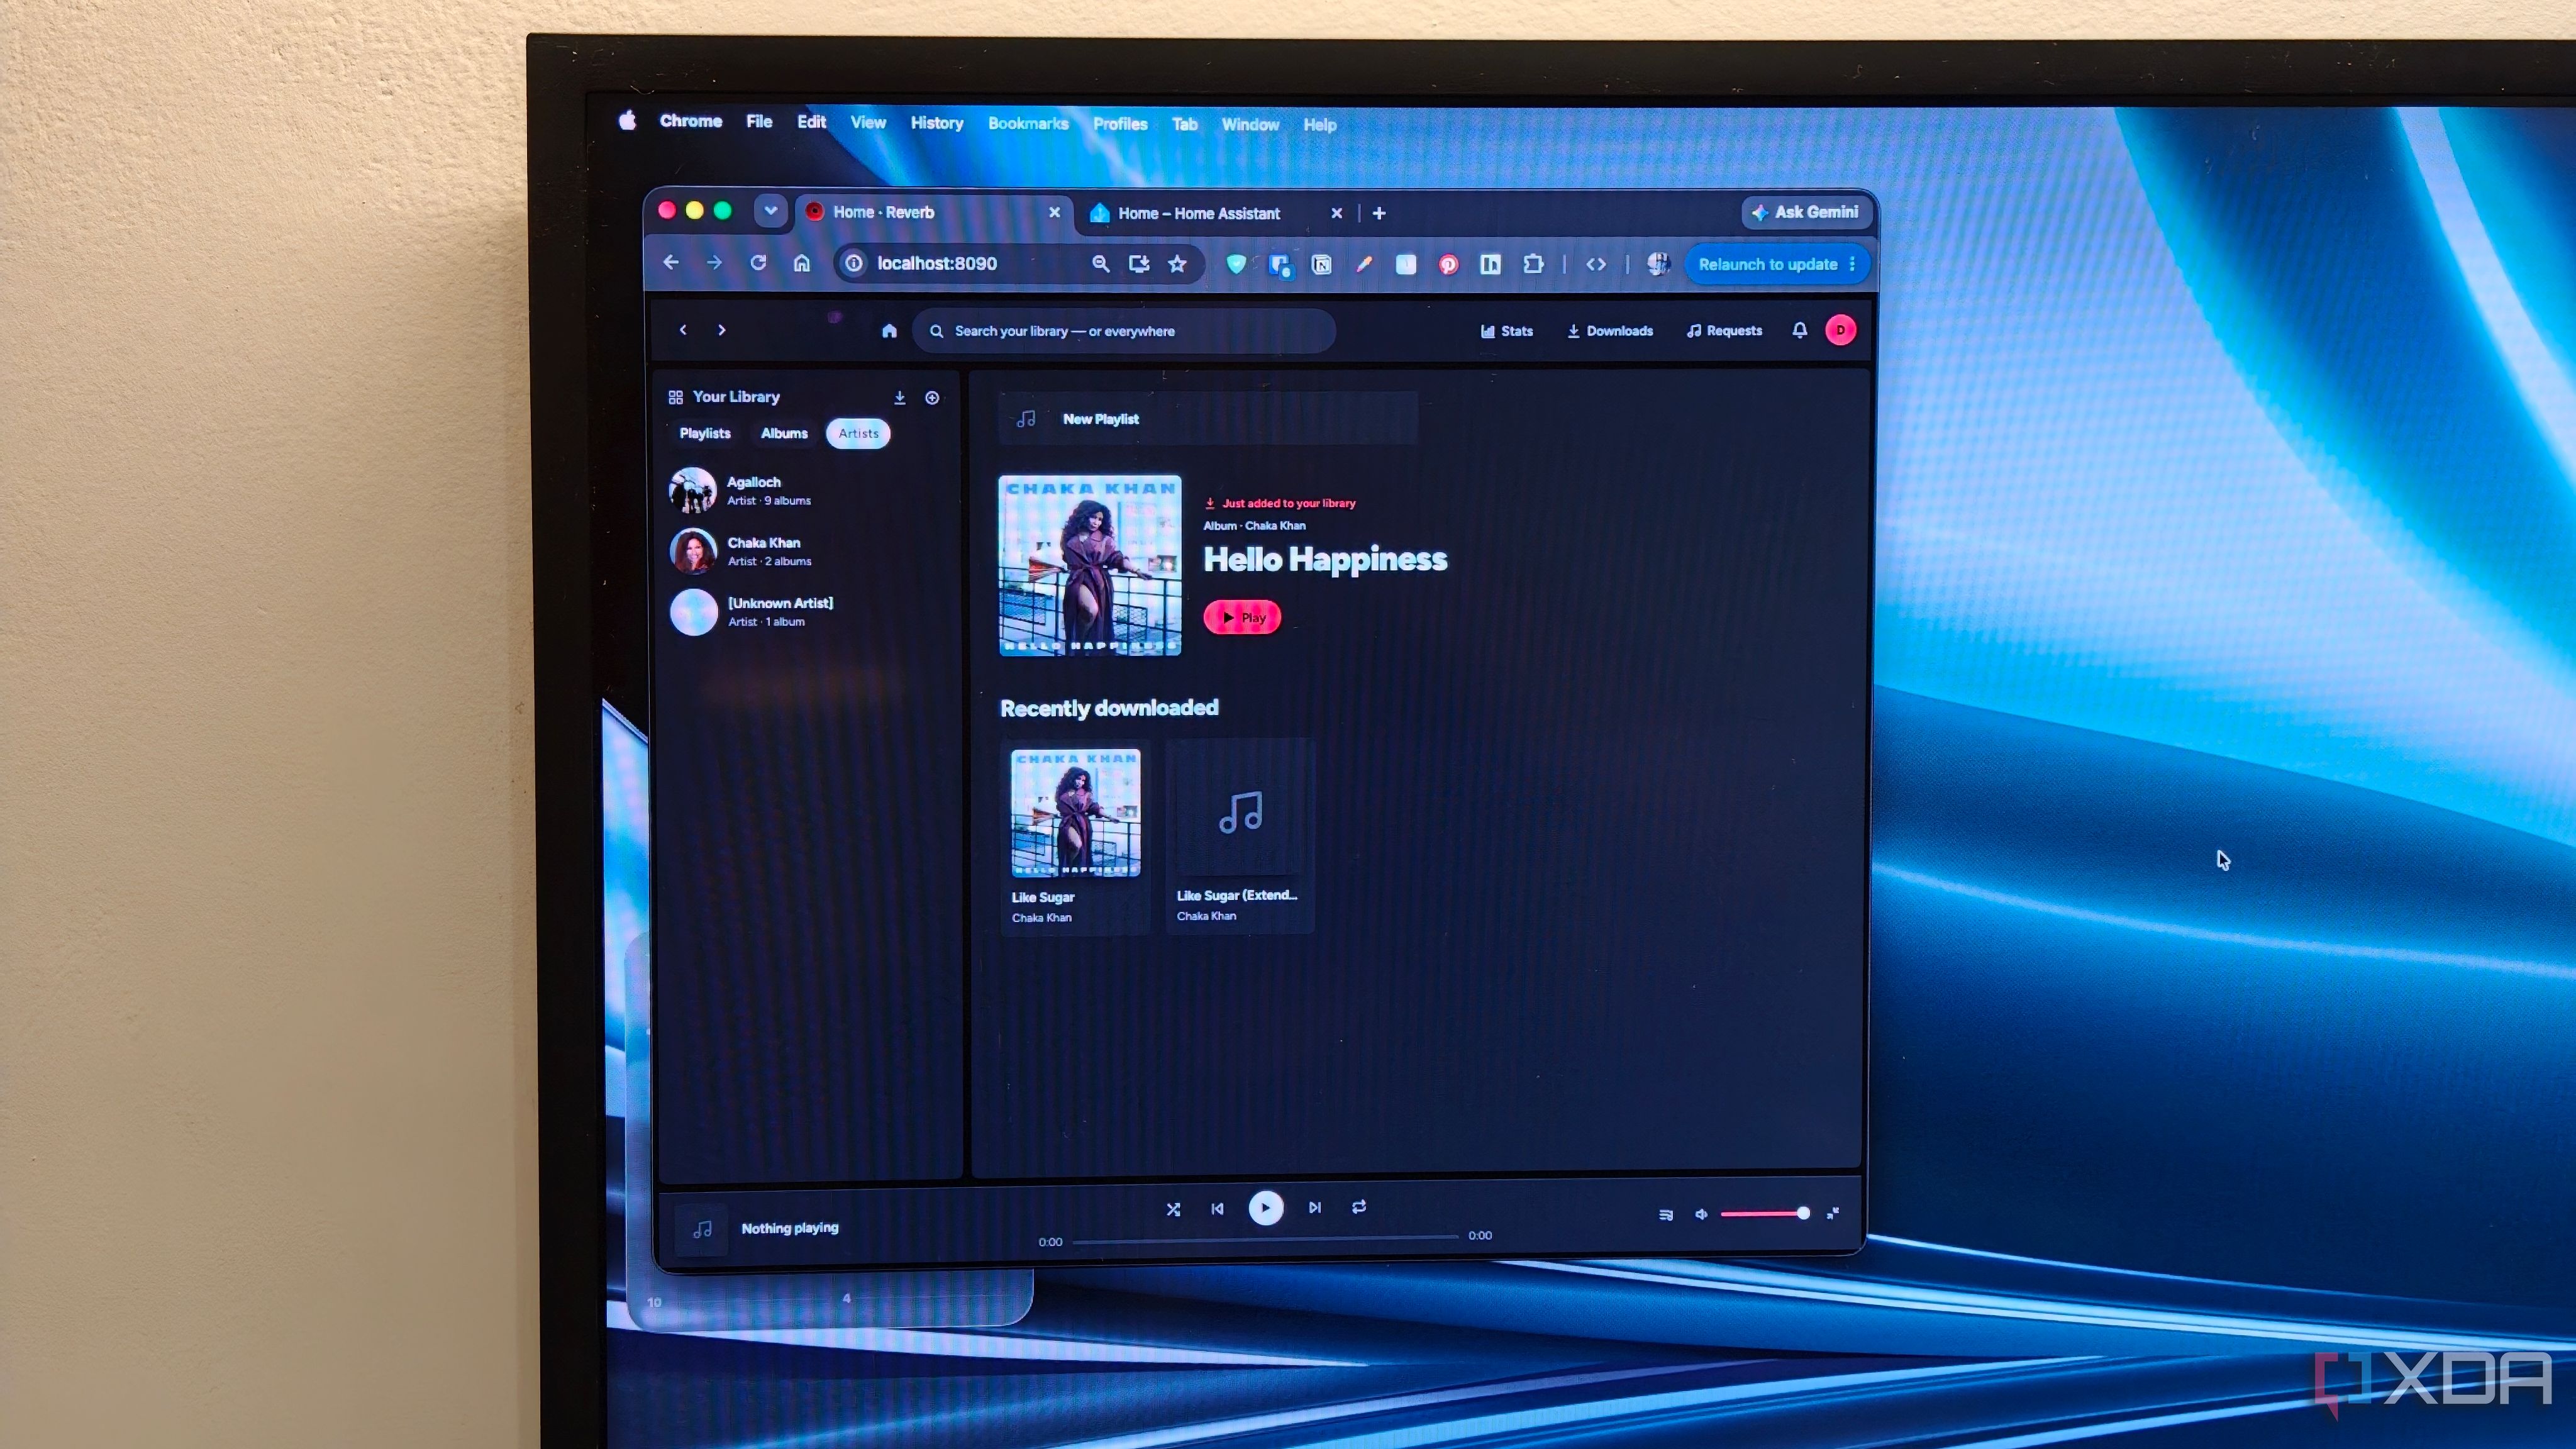Bookmark this page with the star
The height and width of the screenshot is (1449, 2576).
pos(1177,264)
